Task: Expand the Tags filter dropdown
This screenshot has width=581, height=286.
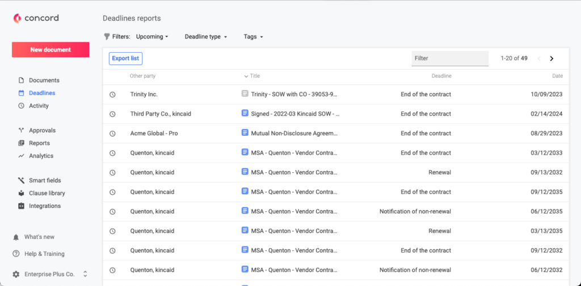Action: pyautogui.click(x=253, y=37)
